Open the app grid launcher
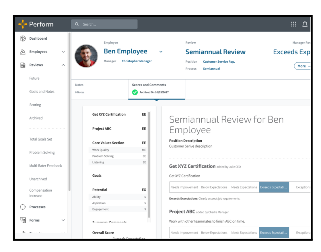 coord(293,24)
